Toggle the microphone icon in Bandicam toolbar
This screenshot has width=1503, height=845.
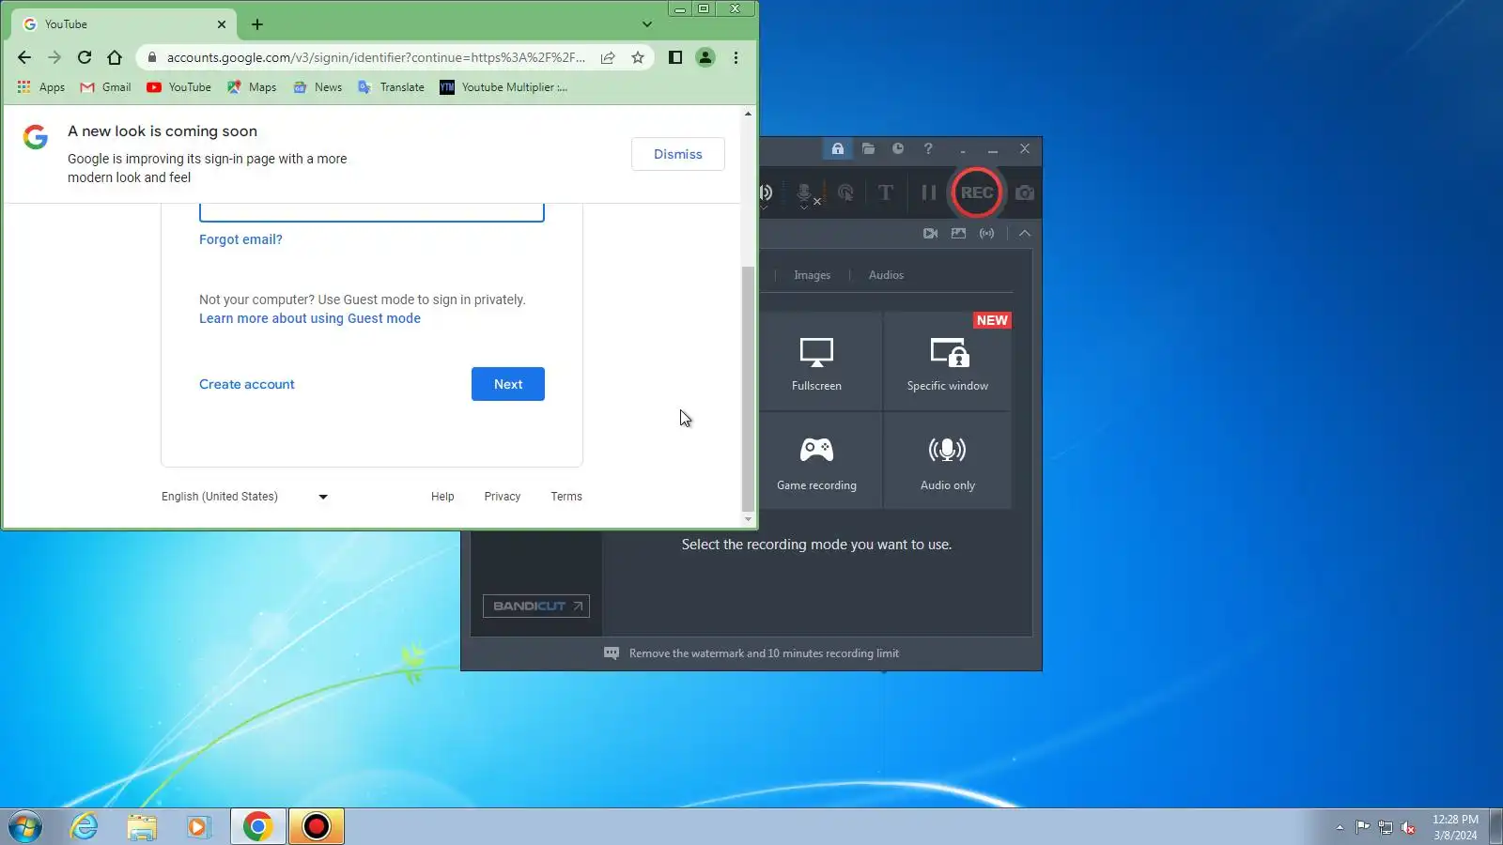(804, 192)
